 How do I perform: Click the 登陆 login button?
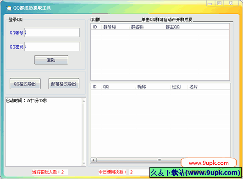click(51, 60)
